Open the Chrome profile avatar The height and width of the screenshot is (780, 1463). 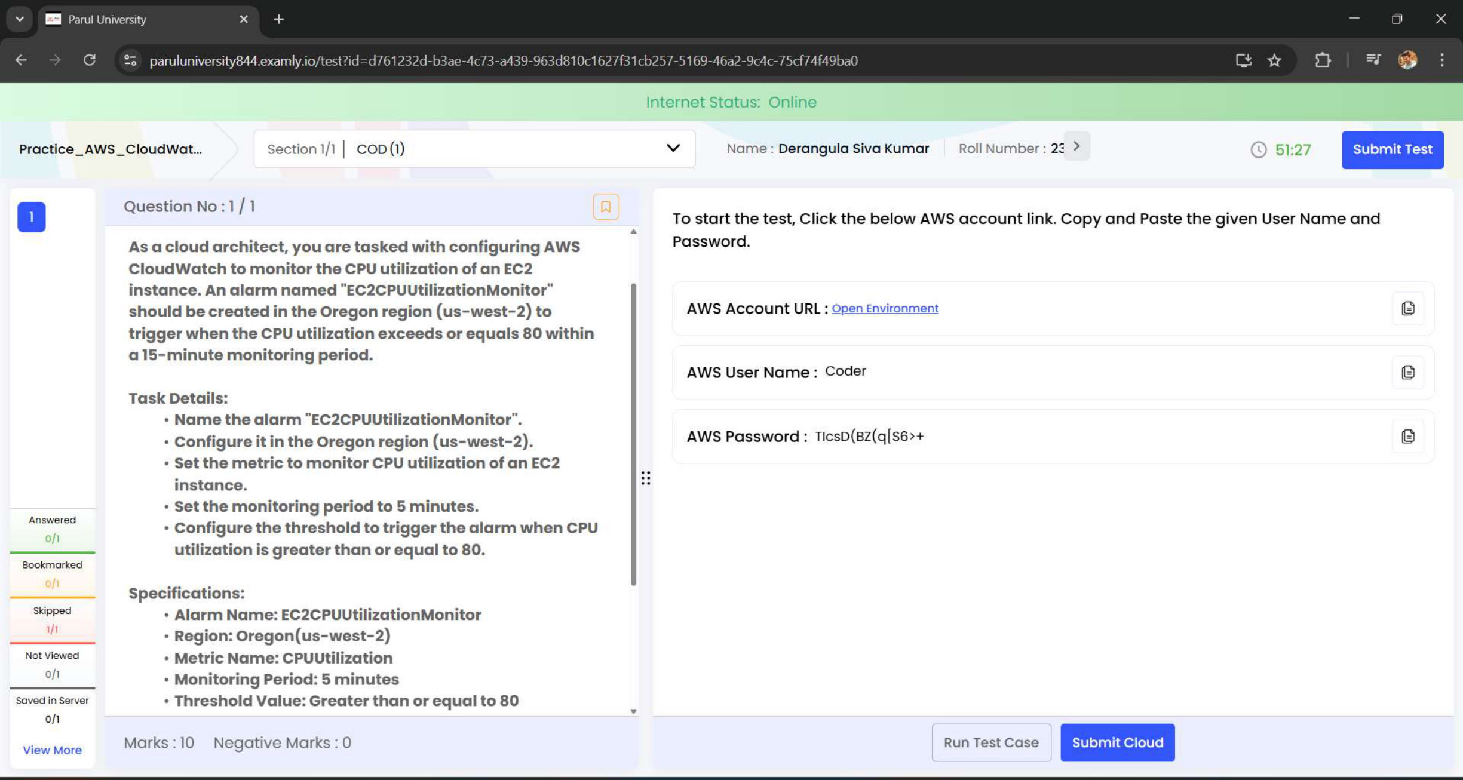[1407, 60]
